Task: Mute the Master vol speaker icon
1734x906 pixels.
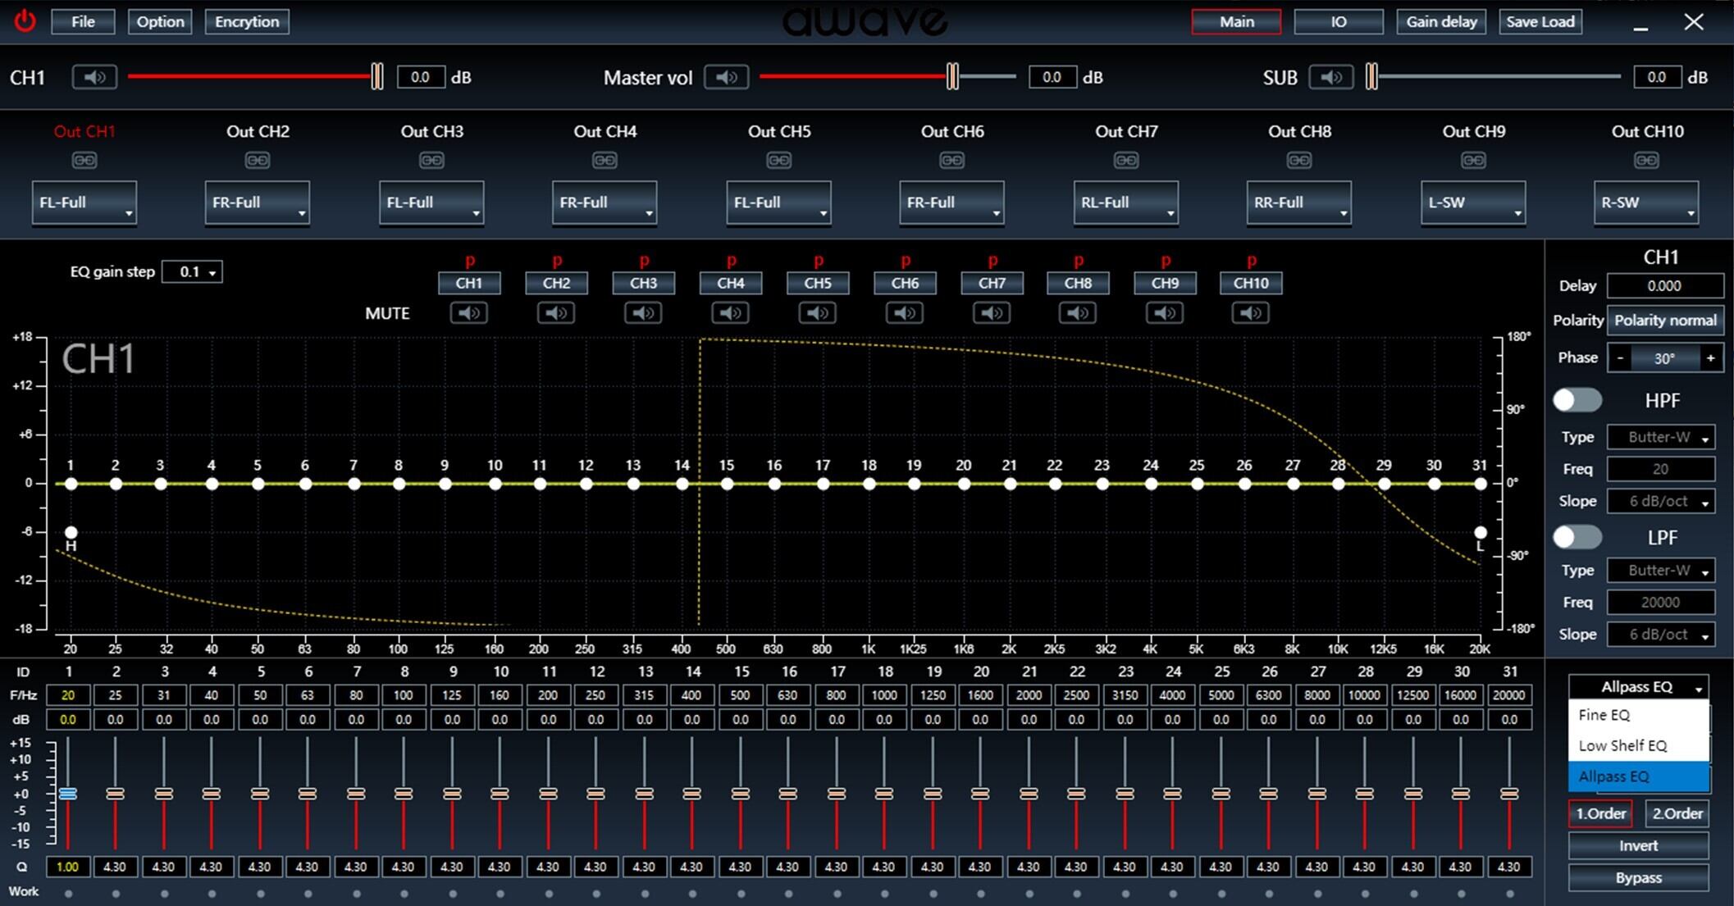Action: (x=726, y=77)
